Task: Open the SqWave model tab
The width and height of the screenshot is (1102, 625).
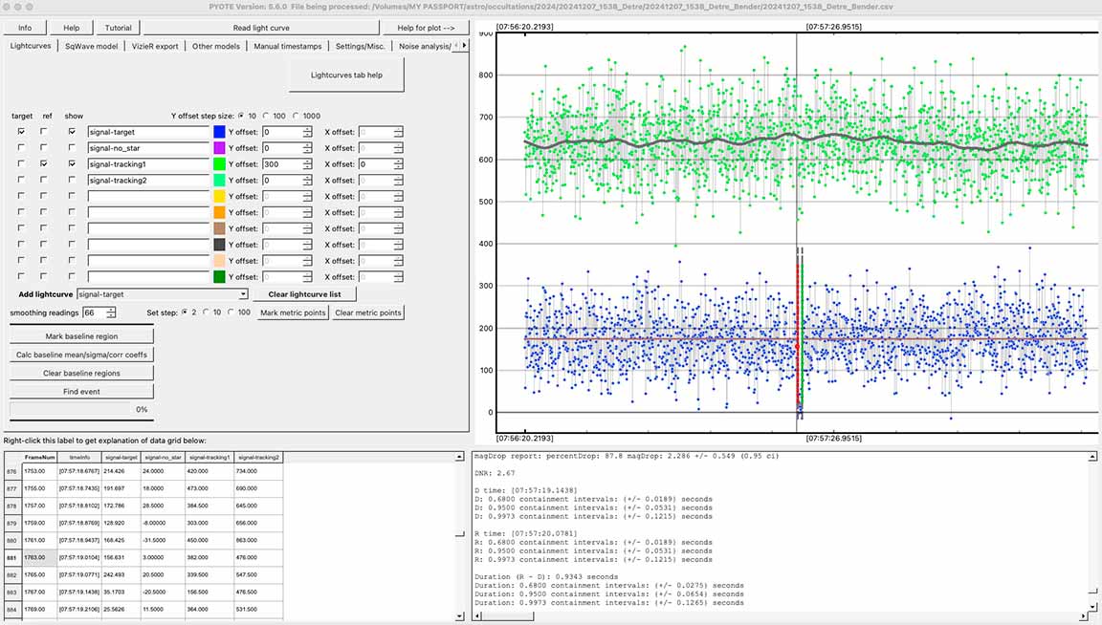Action: [92, 46]
